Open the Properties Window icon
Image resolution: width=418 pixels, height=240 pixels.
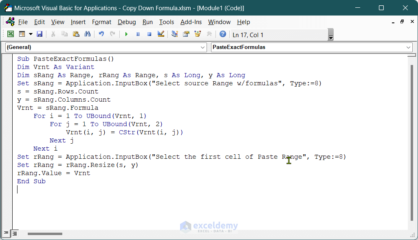(x=186, y=34)
